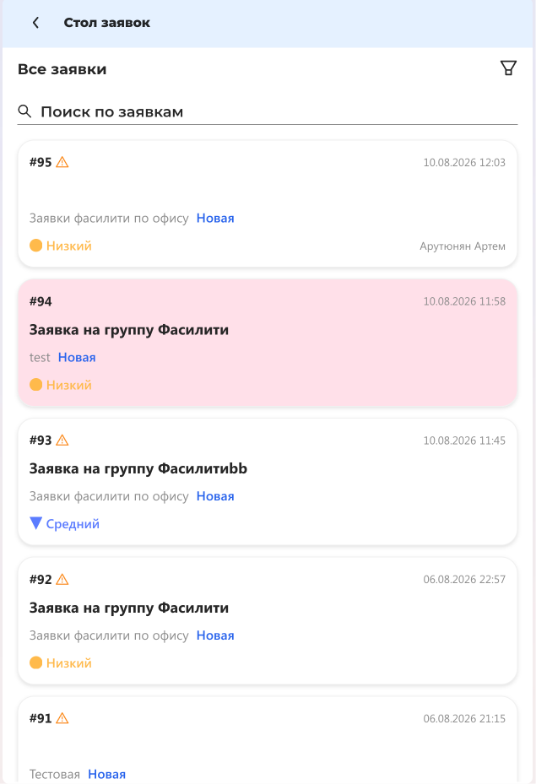536x784 pixels.
Task: Go back using the header arrow
Action: coord(35,23)
